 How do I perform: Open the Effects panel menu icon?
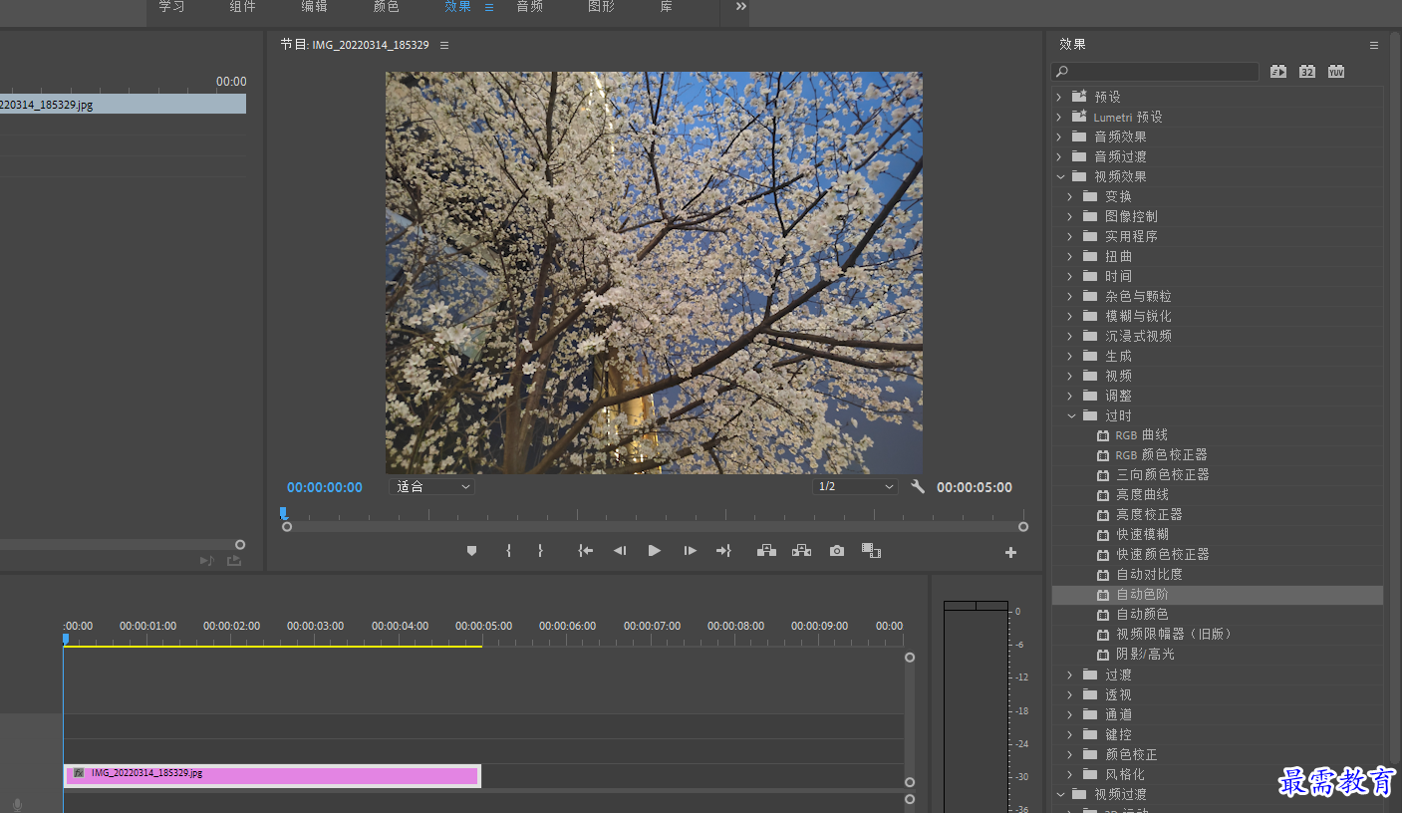point(1374,45)
